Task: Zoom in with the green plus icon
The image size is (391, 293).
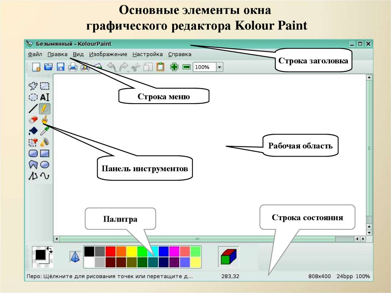Action: (174, 67)
